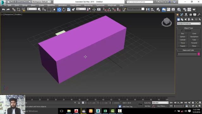Image resolution: width=202 pixels, height=114 pixels.
Task: Open the Render Setup icon
Action: tap(184, 9)
